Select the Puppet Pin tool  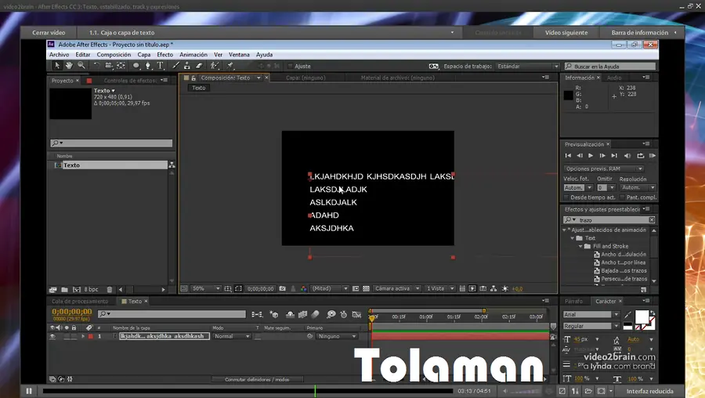click(230, 67)
